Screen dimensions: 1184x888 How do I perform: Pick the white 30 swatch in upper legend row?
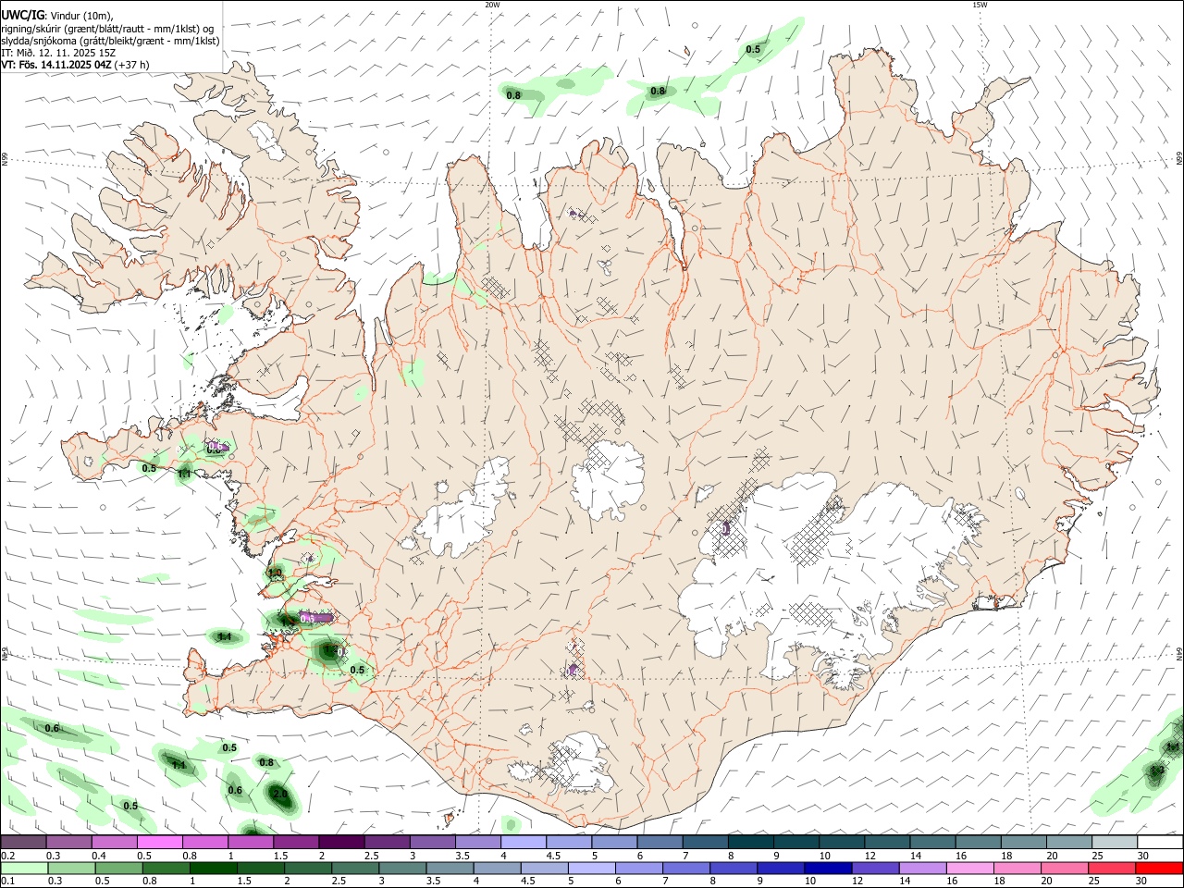(1160, 842)
